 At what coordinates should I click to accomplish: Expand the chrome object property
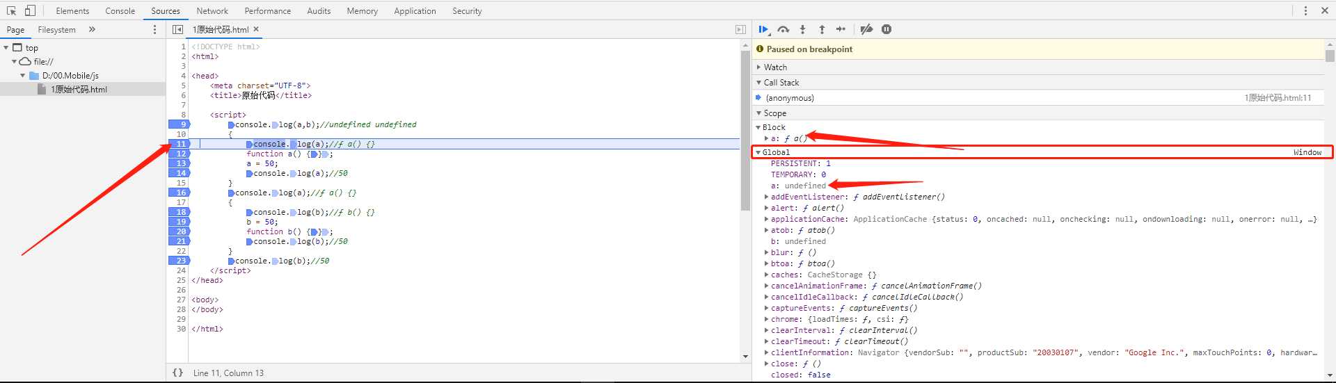pos(767,319)
